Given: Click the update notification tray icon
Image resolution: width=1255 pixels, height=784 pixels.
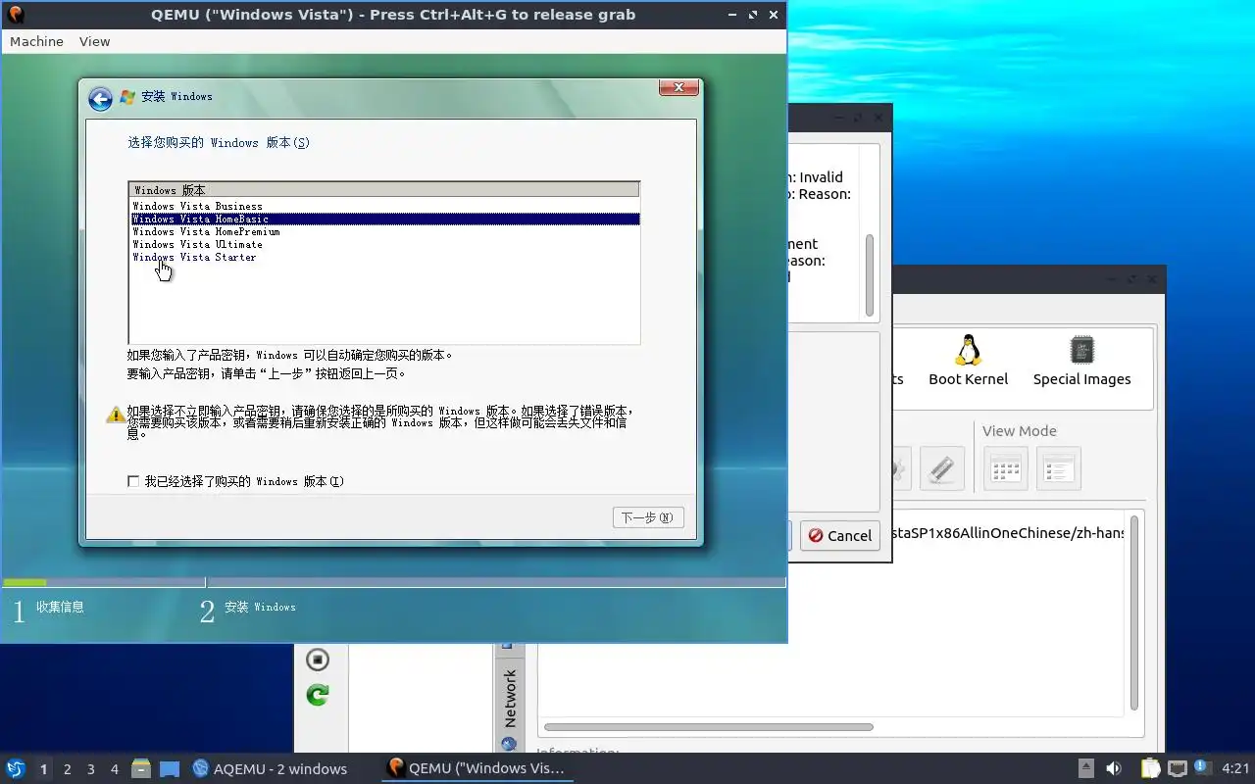Looking at the screenshot, I should click(x=1201, y=767).
